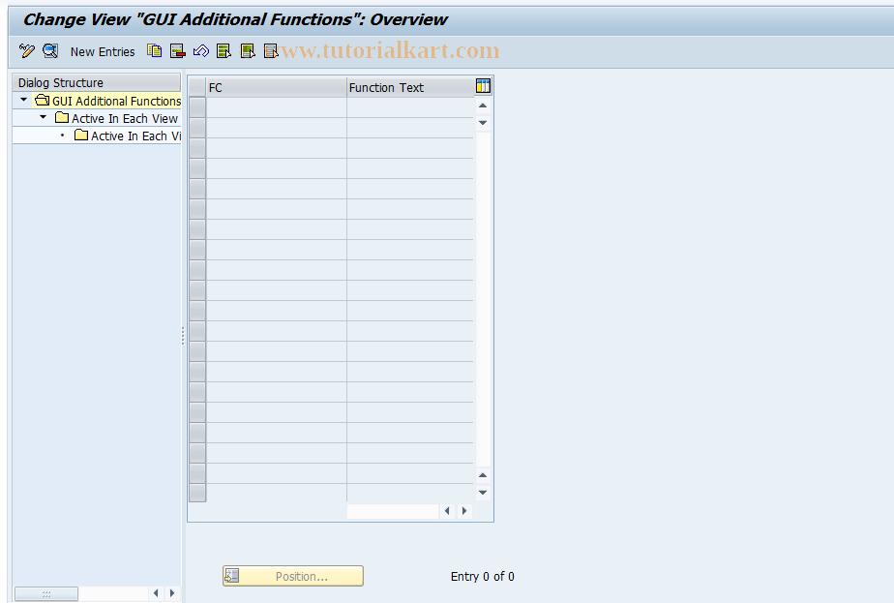This screenshot has height=603, width=894.
Task: Click table horizontal scroll right arrow
Action: [x=464, y=511]
